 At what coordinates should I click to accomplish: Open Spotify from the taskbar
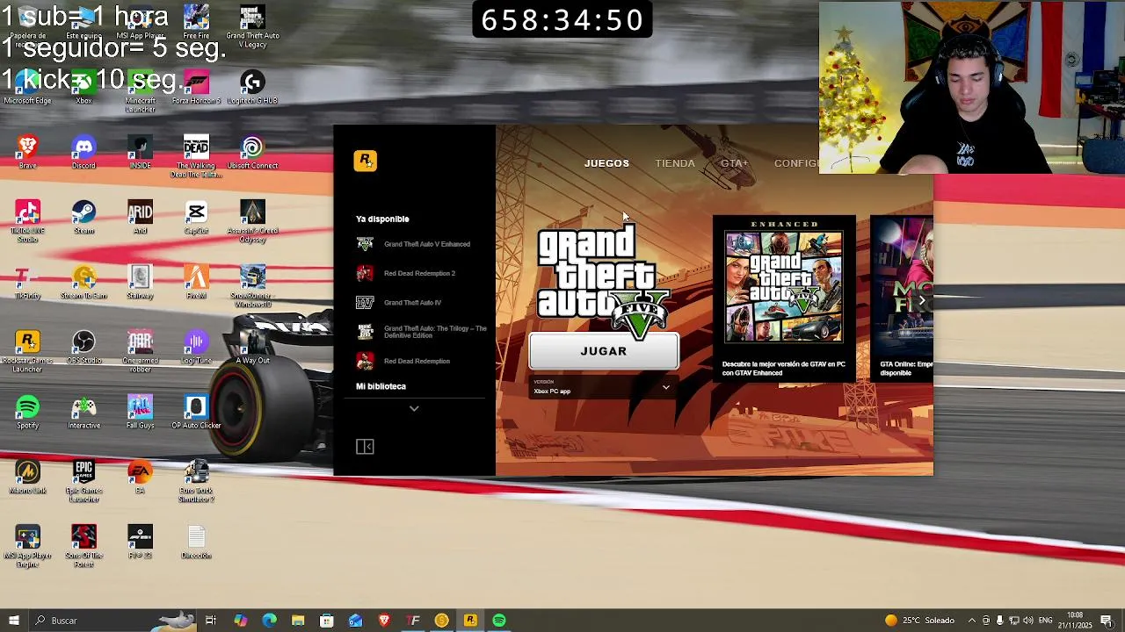499,621
